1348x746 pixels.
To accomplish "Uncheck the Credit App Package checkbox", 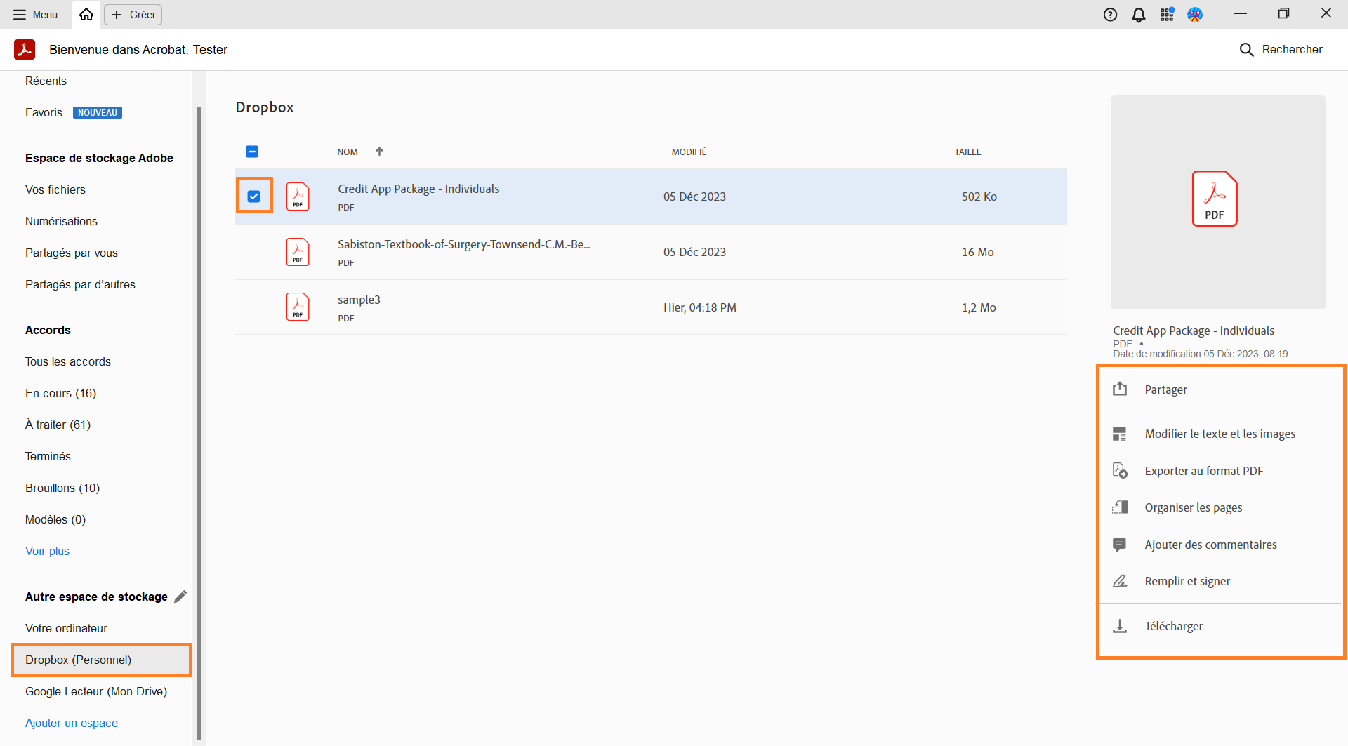I will (x=253, y=197).
